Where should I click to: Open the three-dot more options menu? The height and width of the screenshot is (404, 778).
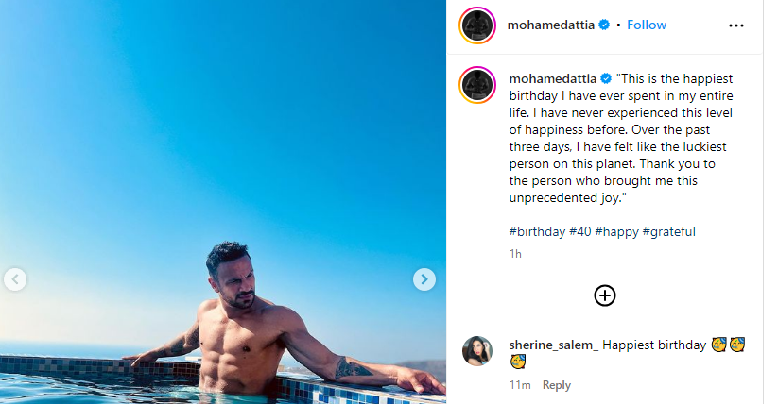[736, 25]
